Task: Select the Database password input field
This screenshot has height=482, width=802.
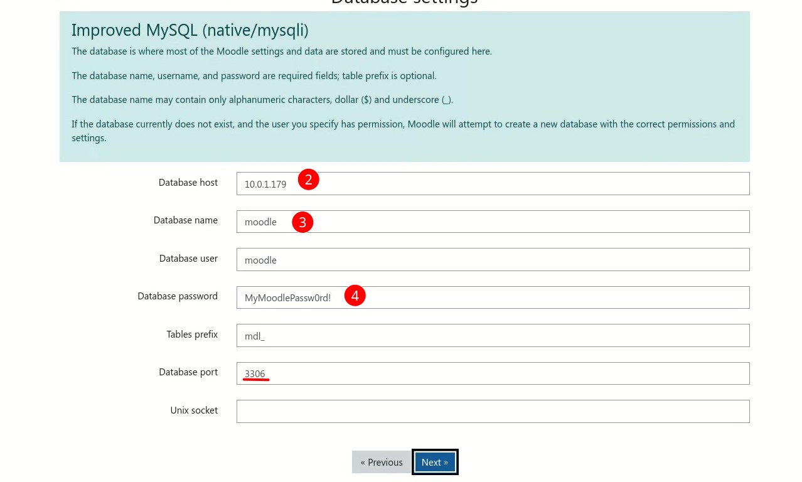Action: (493, 297)
